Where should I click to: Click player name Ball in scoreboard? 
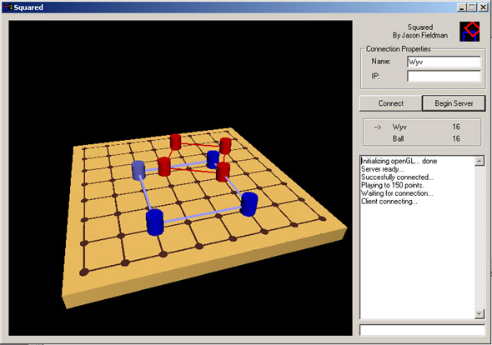(398, 138)
